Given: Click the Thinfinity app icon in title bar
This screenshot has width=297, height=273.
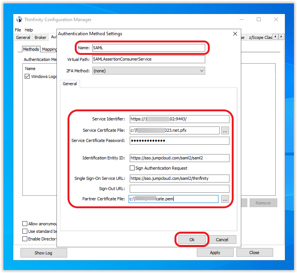Looking at the screenshot, I should [19, 19].
